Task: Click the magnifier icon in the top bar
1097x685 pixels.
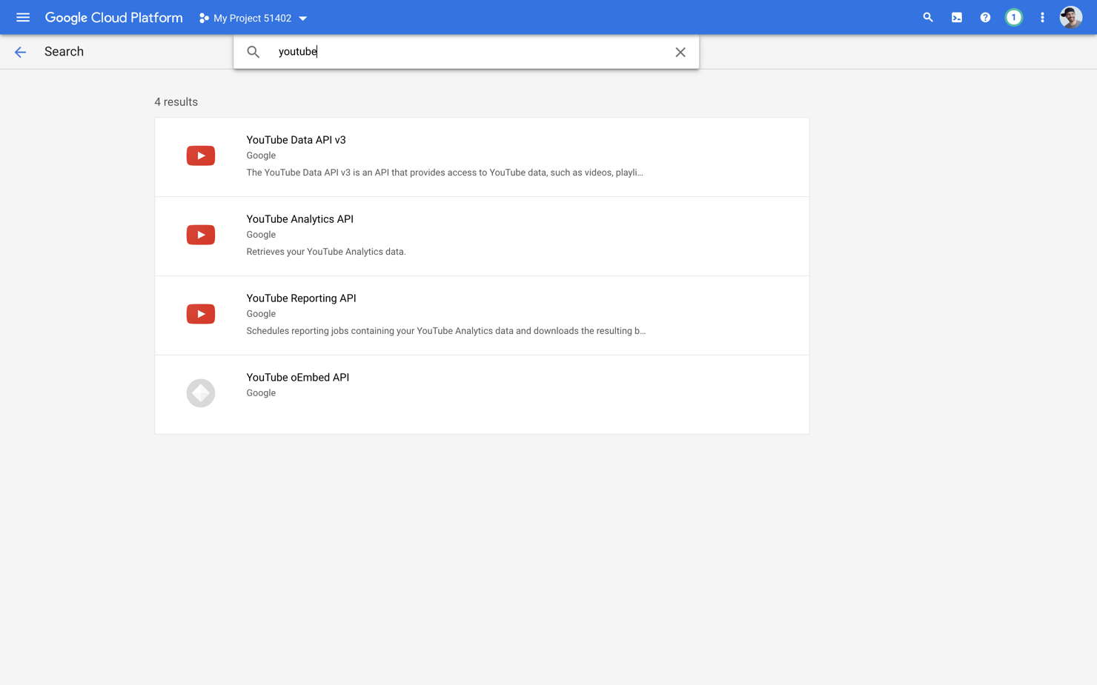Action: coord(927,17)
